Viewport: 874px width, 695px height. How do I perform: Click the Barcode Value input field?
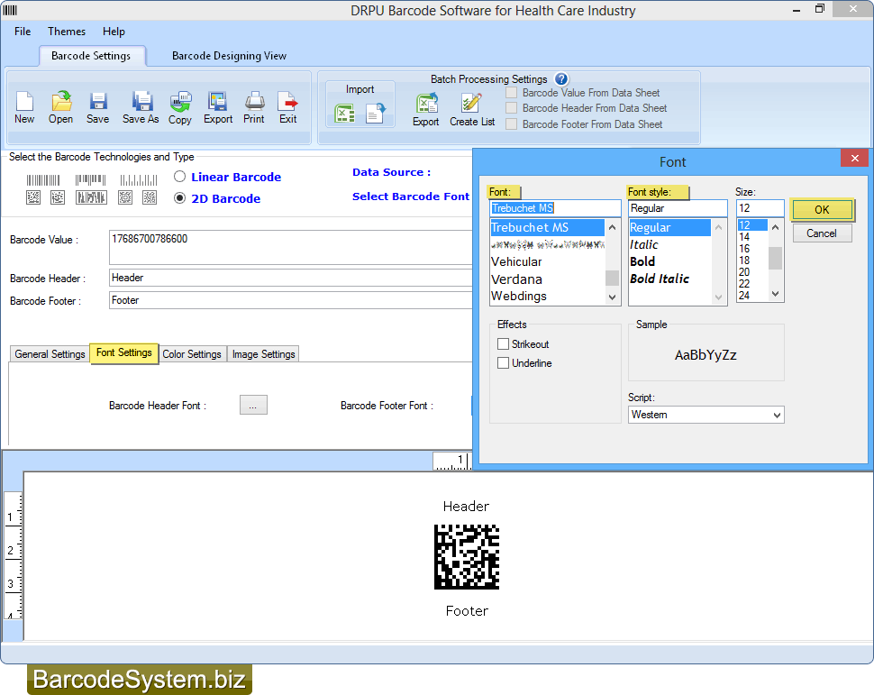coord(291,247)
